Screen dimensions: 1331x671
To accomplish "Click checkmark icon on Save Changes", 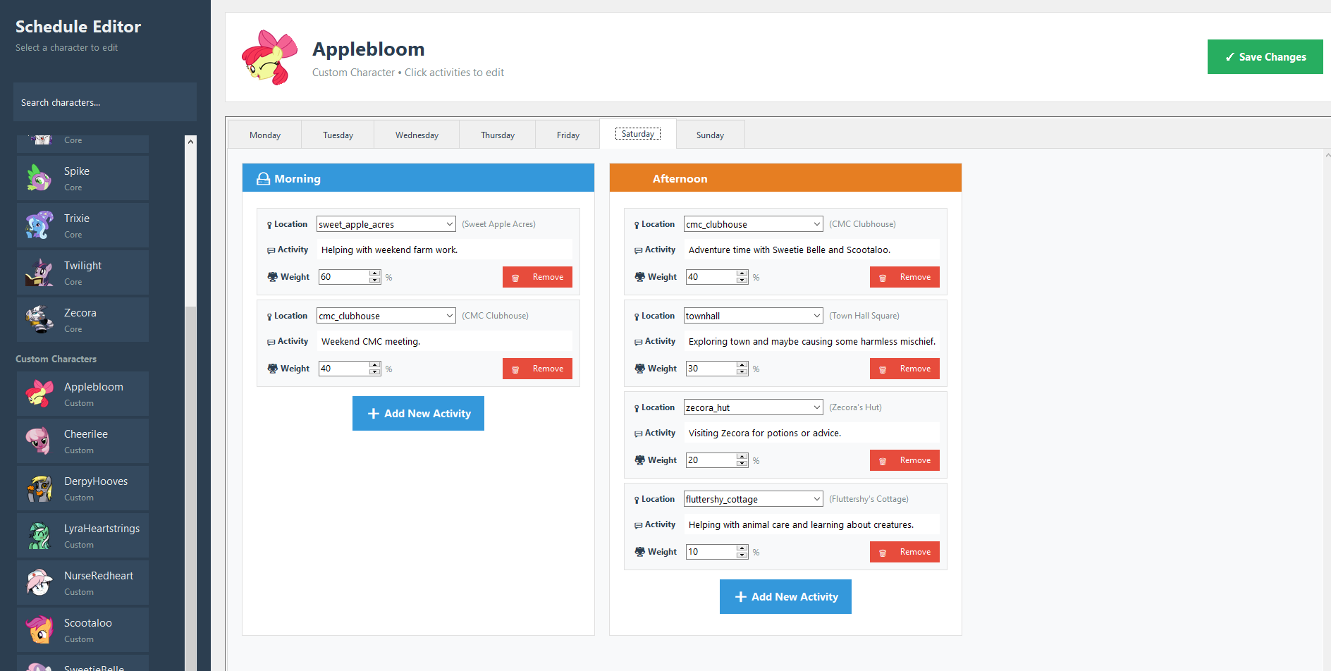I will pos(1229,57).
